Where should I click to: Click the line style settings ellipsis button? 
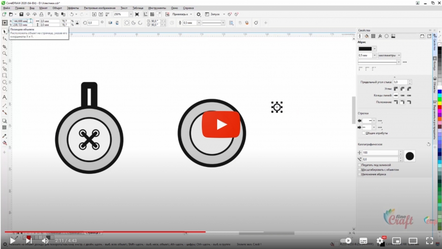(405, 62)
